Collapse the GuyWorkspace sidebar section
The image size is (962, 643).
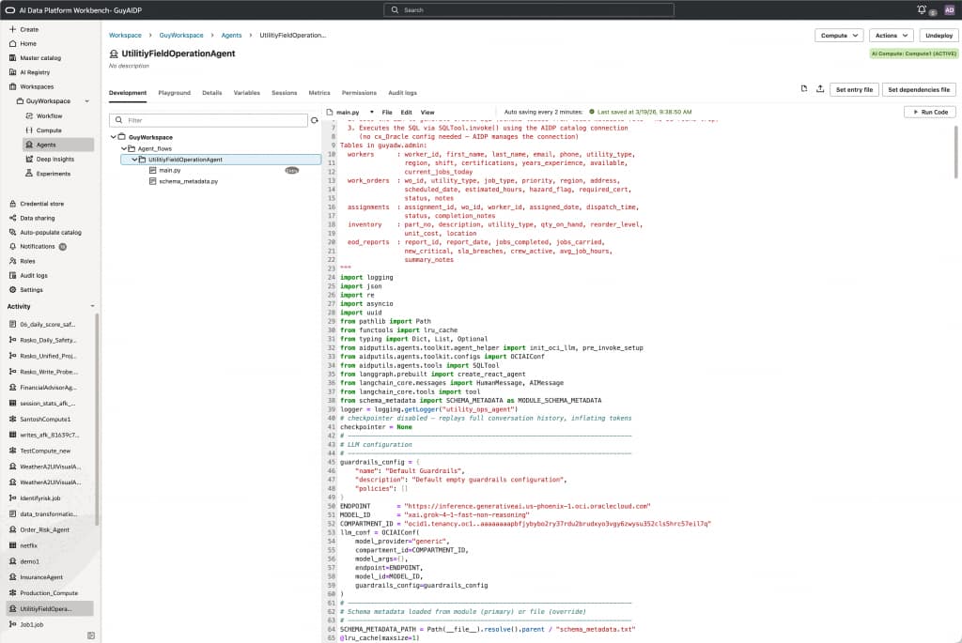(87, 101)
